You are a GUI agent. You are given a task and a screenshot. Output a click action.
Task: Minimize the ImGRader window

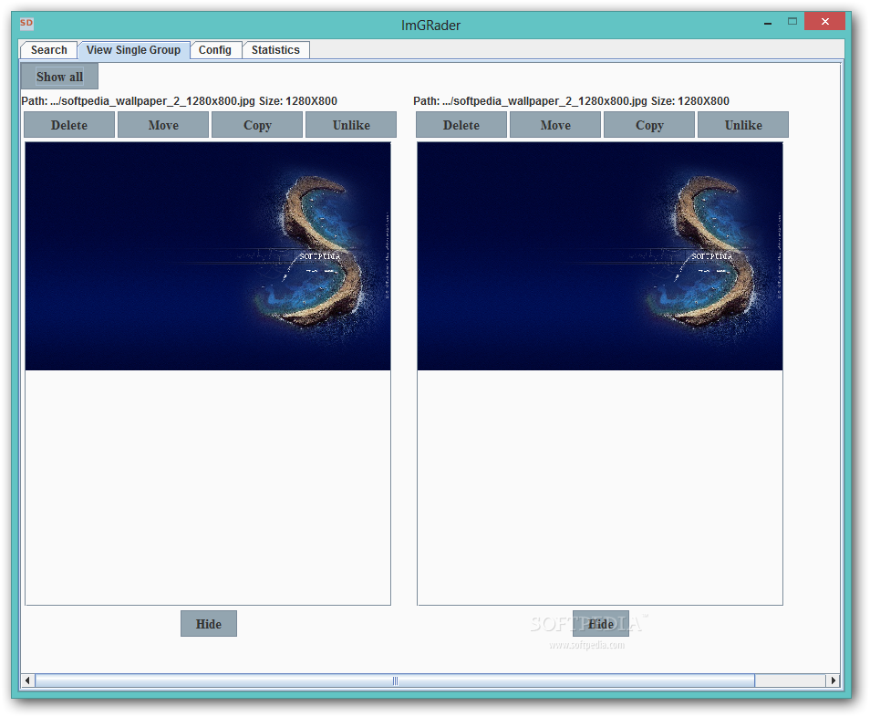768,23
